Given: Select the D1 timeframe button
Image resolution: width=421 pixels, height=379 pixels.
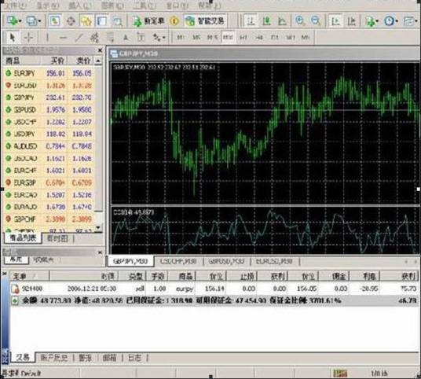Looking at the screenshot, I should click(x=275, y=38).
